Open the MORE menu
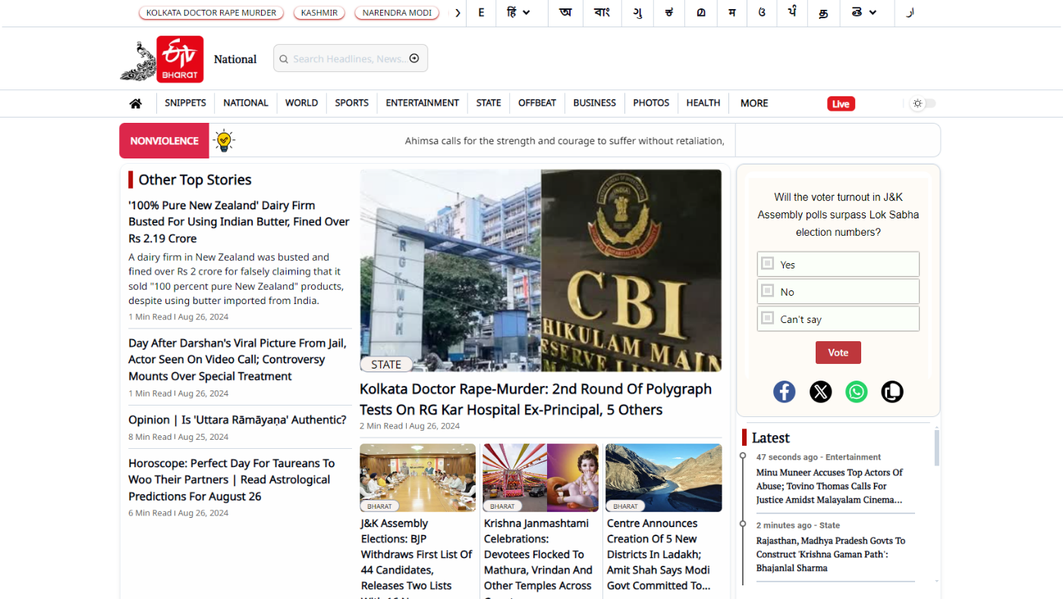Viewport: 1063px width, 599px height. (754, 103)
